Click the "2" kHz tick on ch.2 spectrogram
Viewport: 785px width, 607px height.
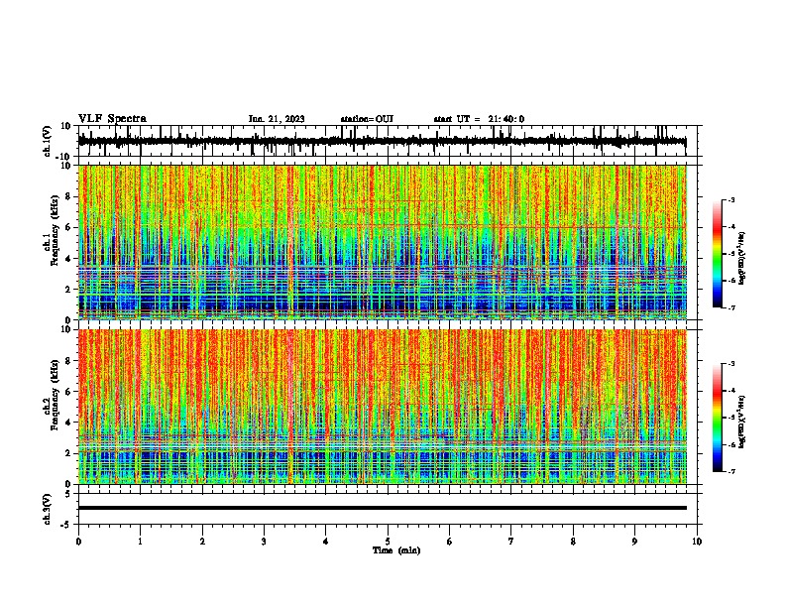[68, 453]
